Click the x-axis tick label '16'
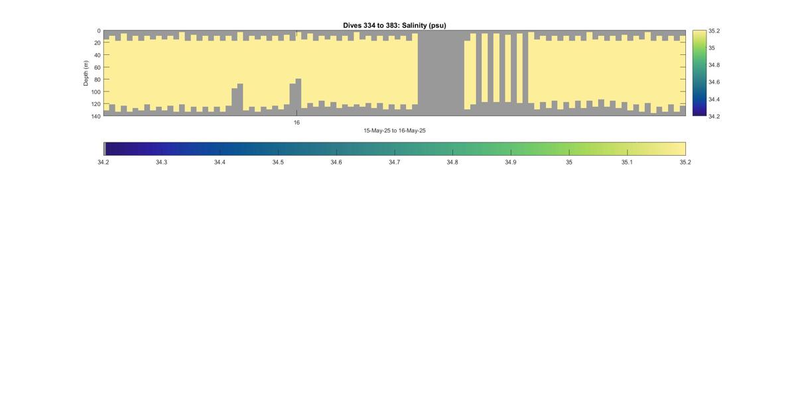 coord(297,123)
